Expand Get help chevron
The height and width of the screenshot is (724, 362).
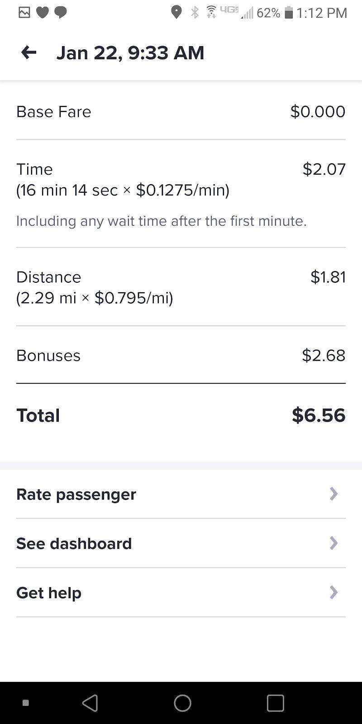point(333,592)
